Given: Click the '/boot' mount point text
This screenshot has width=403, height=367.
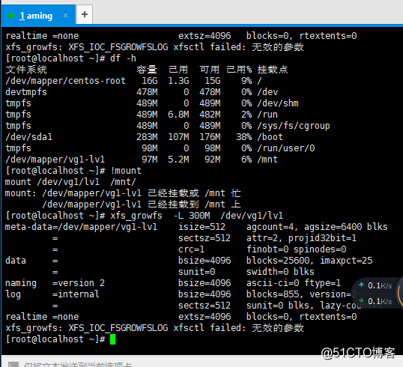Looking at the screenshot, I should click(x=270, y=137).
